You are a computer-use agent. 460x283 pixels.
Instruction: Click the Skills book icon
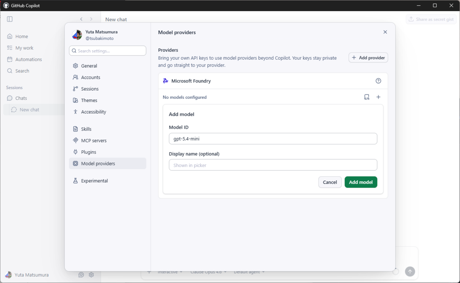click(x=76, y=129)
